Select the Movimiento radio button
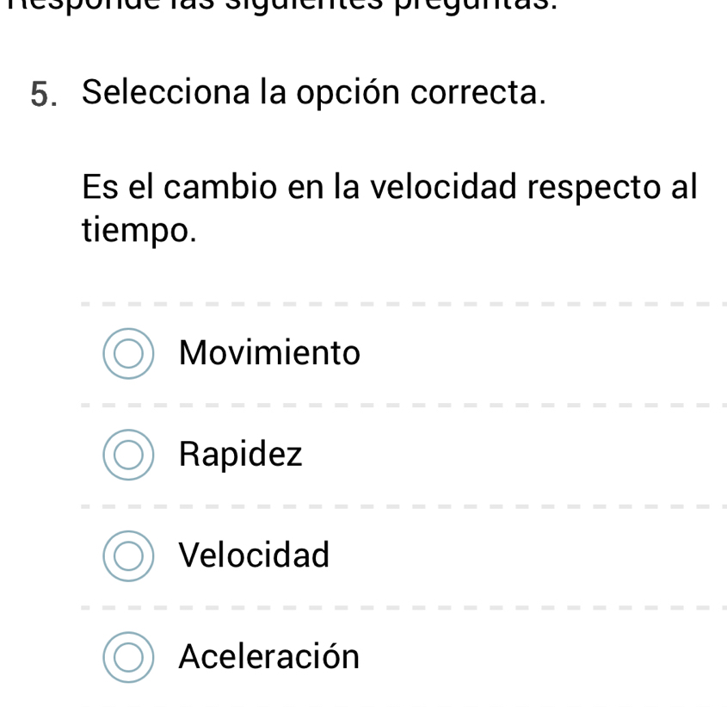The width and height of the screenshot is (727, 707). pos(129,353)
